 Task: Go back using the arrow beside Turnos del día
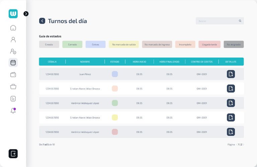42,21
